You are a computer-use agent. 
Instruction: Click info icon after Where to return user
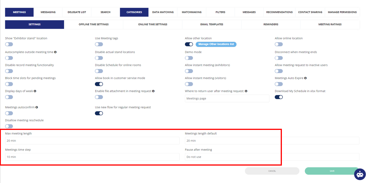pyautogui.click(x=246, y=91)
